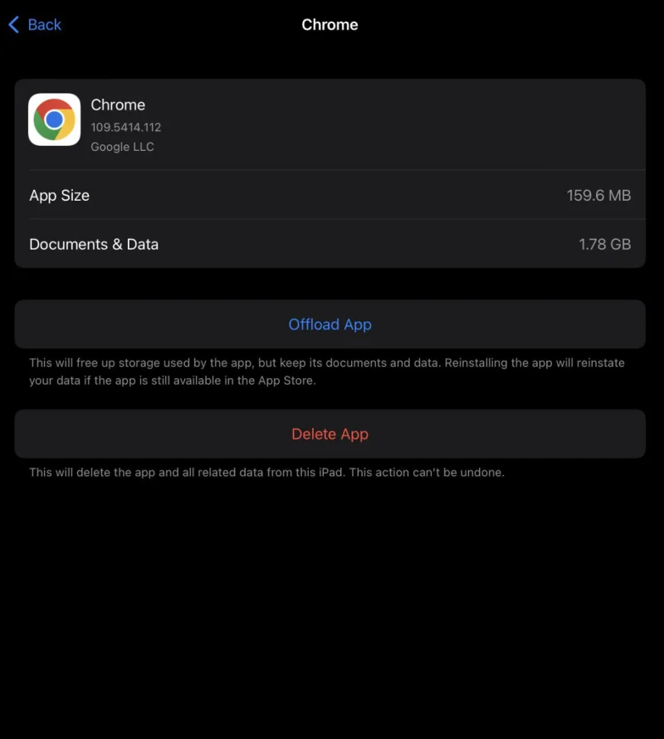This screenshot has height=739, width=664.
Task: Click the delete warning text about iPad
Action: [x=267, y=472]
